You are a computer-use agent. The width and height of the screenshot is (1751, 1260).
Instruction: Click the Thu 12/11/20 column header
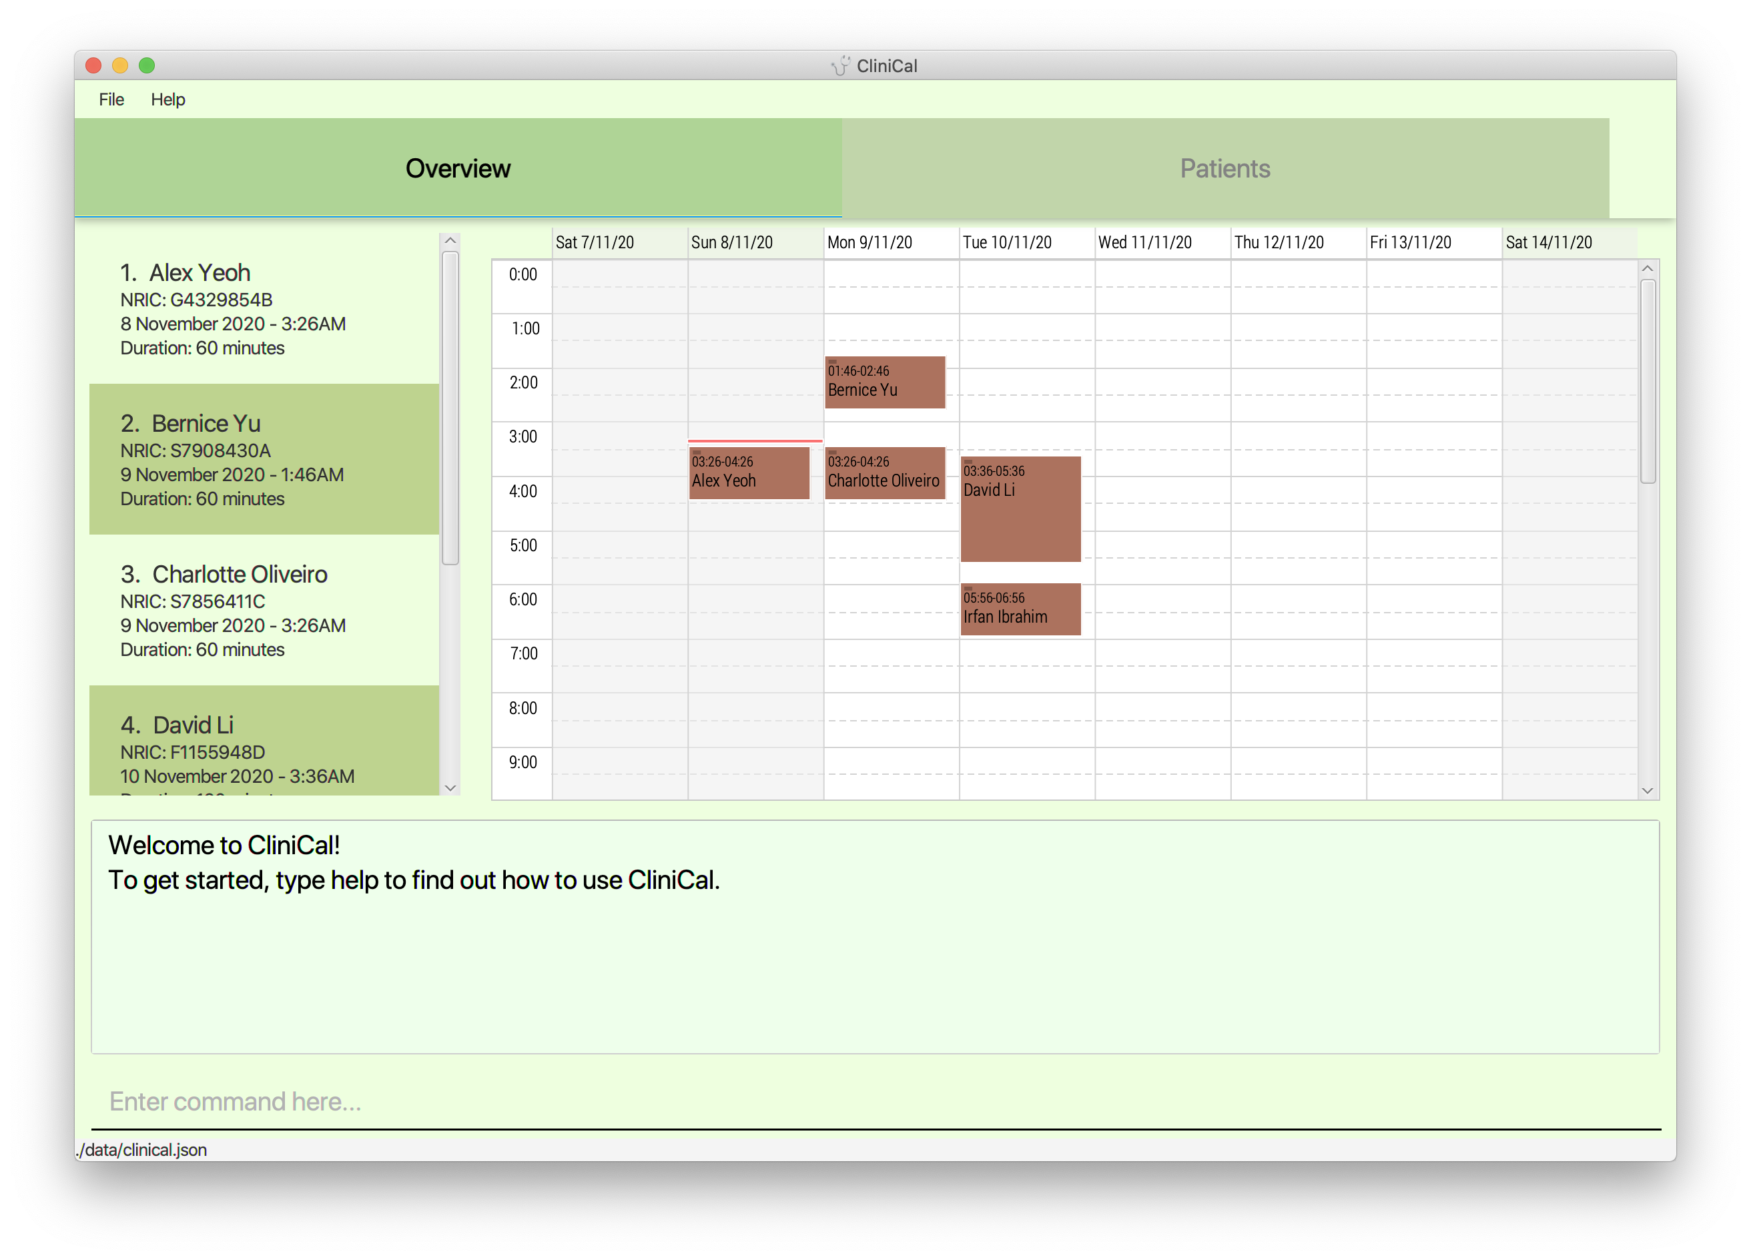(1299, 242)
